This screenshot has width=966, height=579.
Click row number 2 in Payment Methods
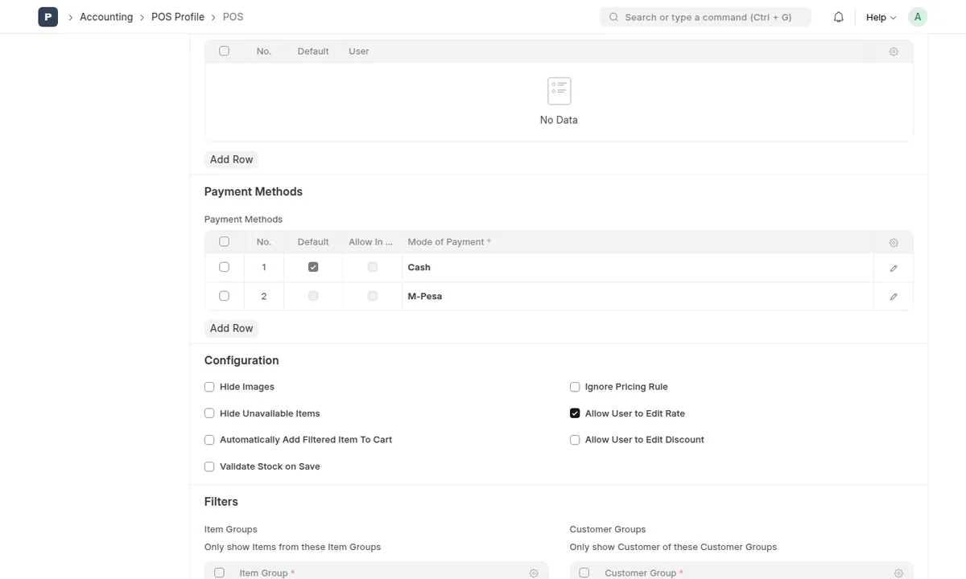(264, 296)
